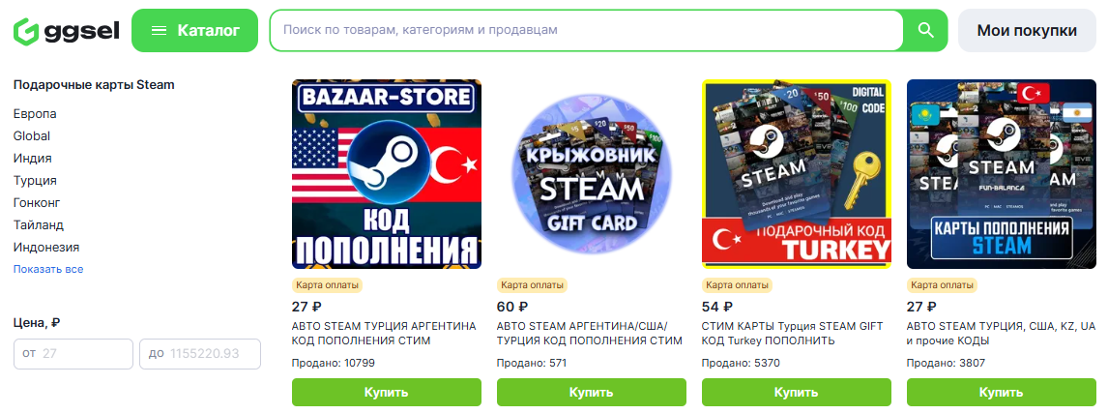Open the Мои покупки page
Viewport: 1108px width, 414px height.
click(1027, 30)
